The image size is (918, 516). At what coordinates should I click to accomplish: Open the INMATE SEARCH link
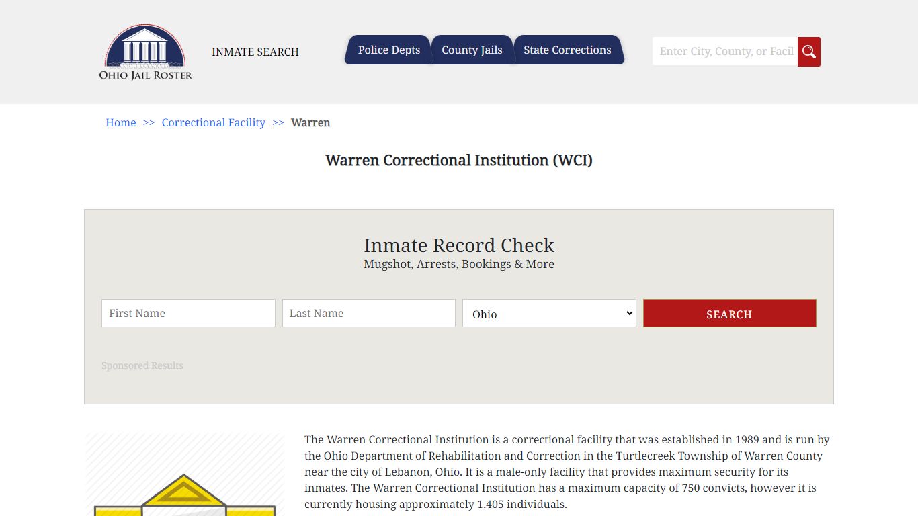click(x=255, y=52)
